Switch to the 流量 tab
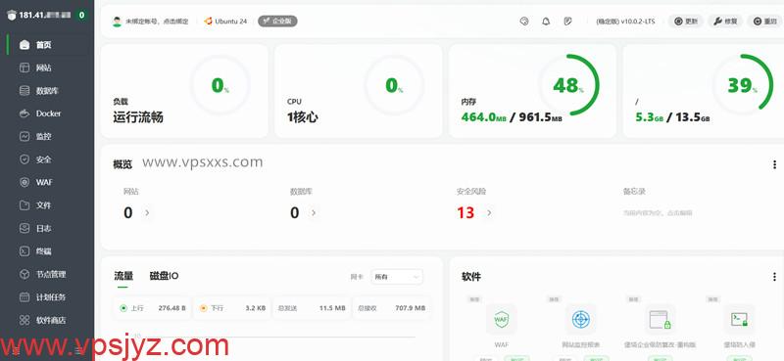The image size is (784, 361). click(123, 276)
